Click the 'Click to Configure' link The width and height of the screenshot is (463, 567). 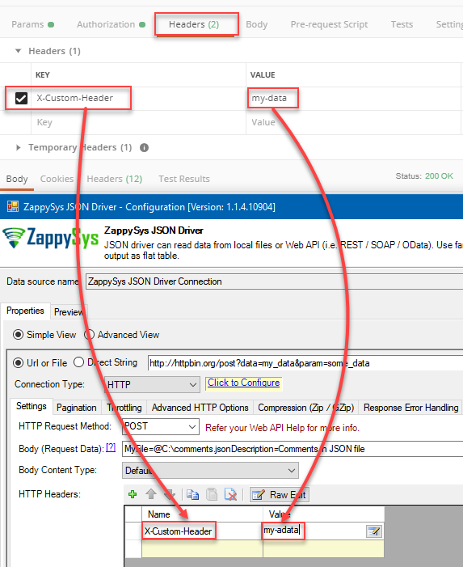(244, 383)
